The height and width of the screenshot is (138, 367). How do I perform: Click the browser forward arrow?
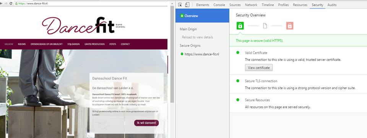(6, 3)
